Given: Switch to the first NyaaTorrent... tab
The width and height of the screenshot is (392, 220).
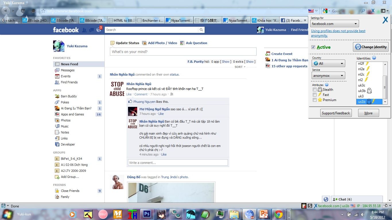Looking at the screenshot, I should pos(179,20).
